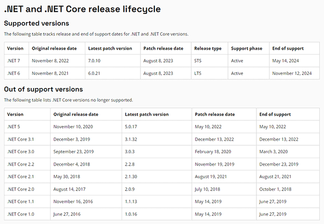Select release date 'December 4, 2018'

coord(72,164)
